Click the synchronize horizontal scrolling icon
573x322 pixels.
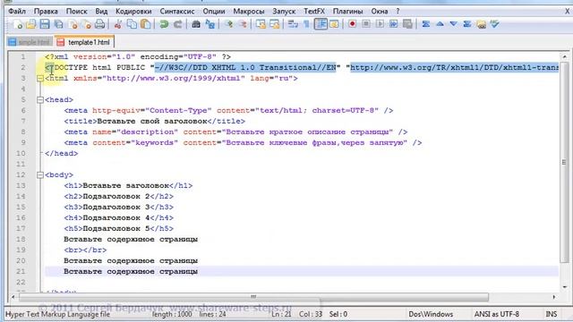tap(274, 24)
